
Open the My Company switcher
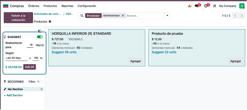point(227,6)
